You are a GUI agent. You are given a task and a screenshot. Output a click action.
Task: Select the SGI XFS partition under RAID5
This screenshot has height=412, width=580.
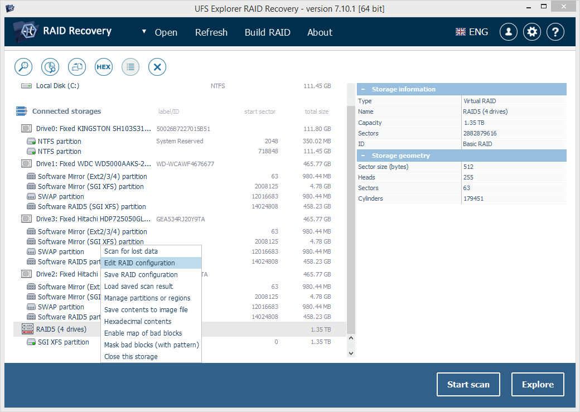63,342
